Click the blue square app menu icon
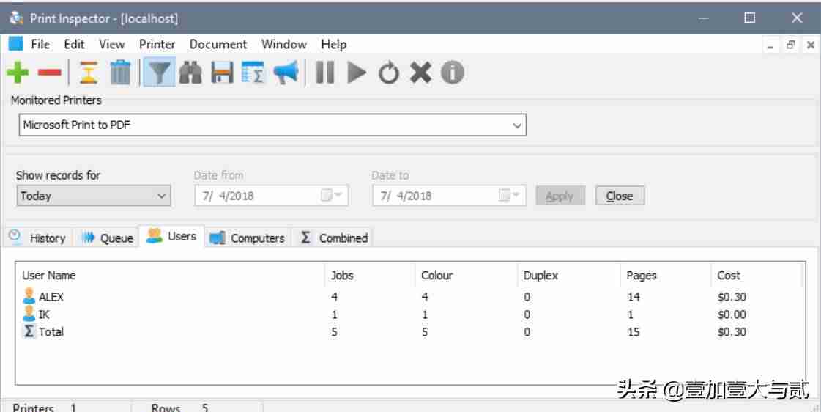 point(15,44)
